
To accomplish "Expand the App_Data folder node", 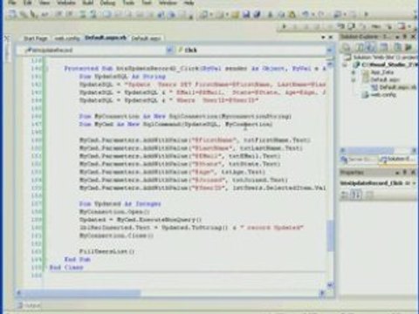I will pos(354,72).
